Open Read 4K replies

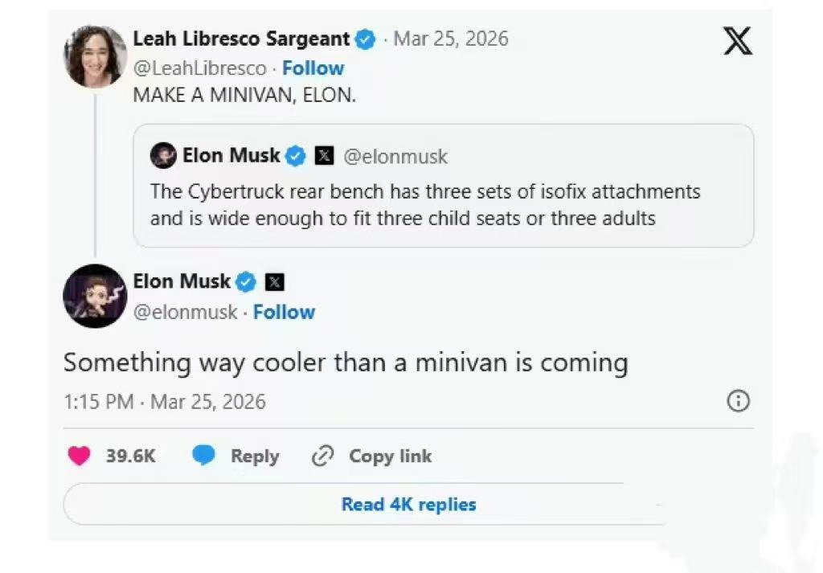408,505
